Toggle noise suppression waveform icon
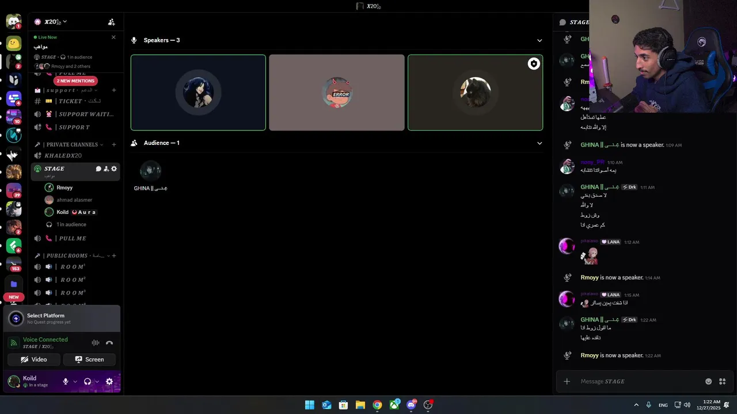 point(96,343)
